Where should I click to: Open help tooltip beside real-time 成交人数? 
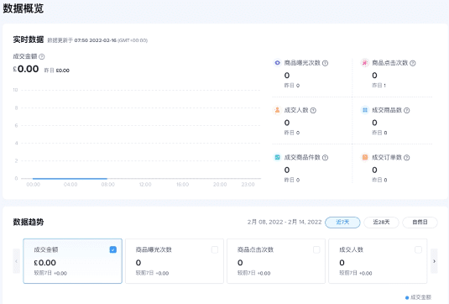point(313,110)
